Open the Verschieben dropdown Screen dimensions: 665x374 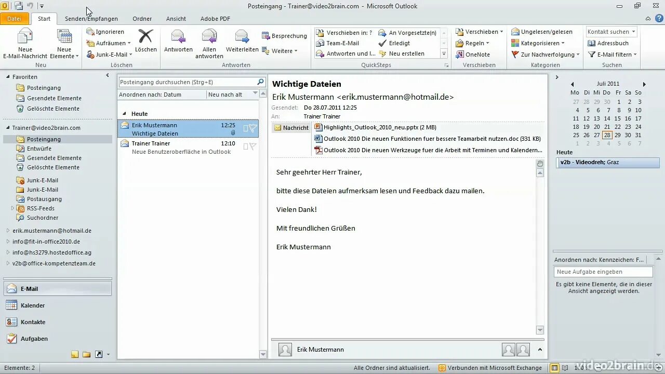click(x=480, y=32)
